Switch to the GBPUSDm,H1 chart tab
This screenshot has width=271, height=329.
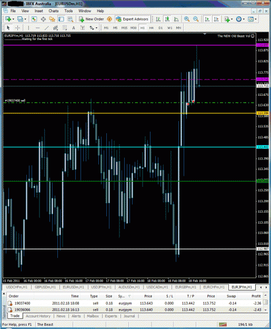click(x=45, y=287)
